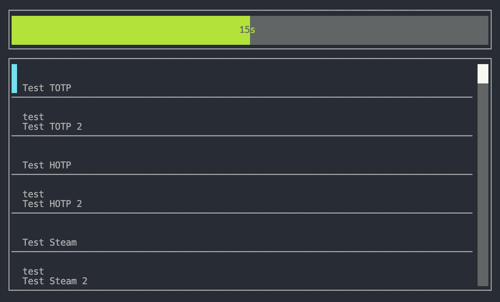The width and height of the screenshot is (500, 302).
Task: Click the "test" issuer label above Test Steam 2
Action: tap(33, 271)
